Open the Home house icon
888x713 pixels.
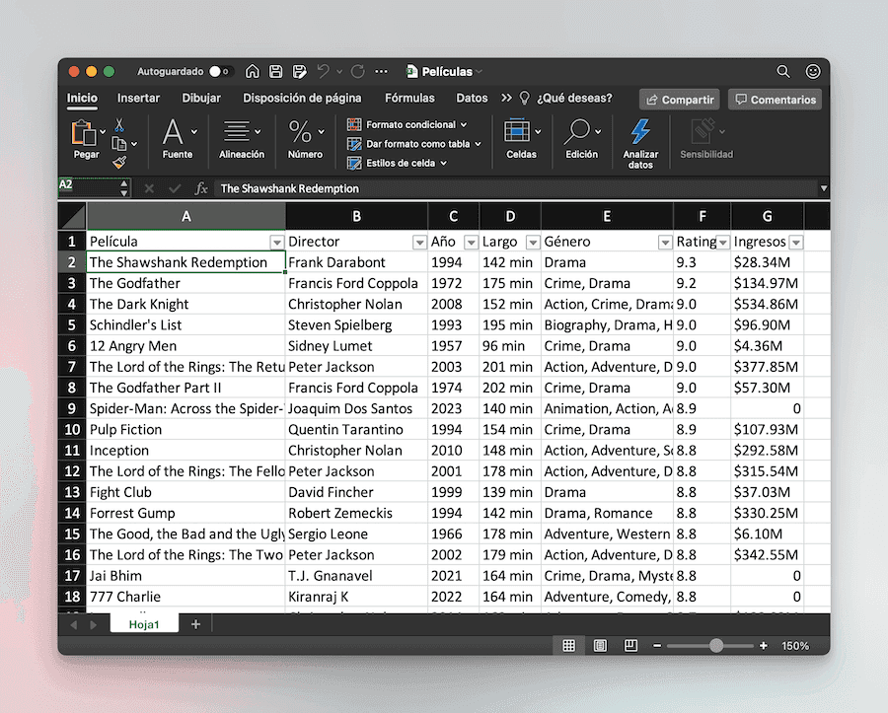[x=252, y=71]
